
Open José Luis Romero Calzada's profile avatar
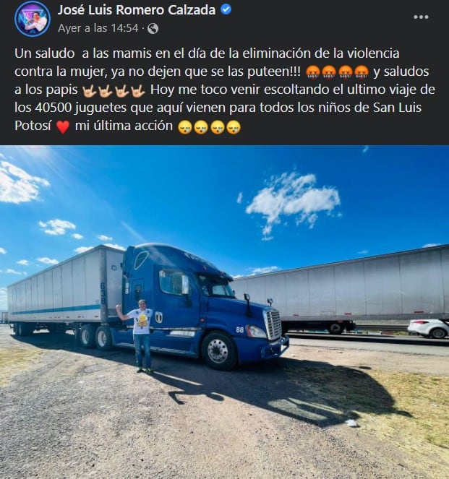tap(33, 19)
